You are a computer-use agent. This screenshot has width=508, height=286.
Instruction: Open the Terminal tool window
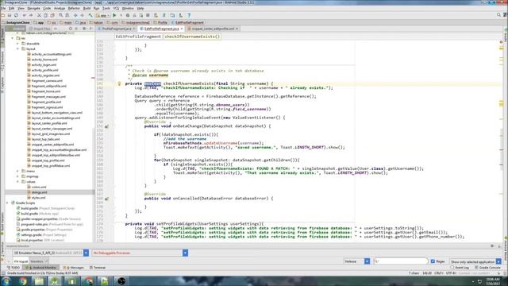coord(98,268)
